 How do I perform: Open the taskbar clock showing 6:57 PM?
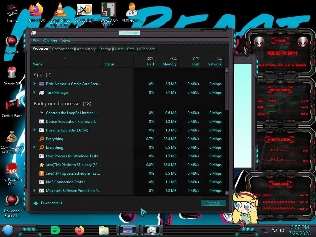coord(299,230)
